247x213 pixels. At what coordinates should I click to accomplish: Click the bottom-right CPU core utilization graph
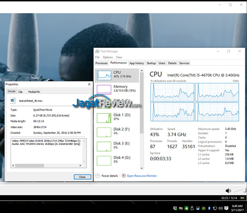click(x=217, y=112)
